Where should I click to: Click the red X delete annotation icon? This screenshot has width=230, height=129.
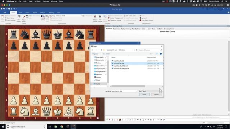coord(109,120)
